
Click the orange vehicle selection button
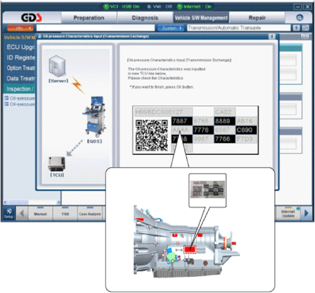tap(20, 28)
